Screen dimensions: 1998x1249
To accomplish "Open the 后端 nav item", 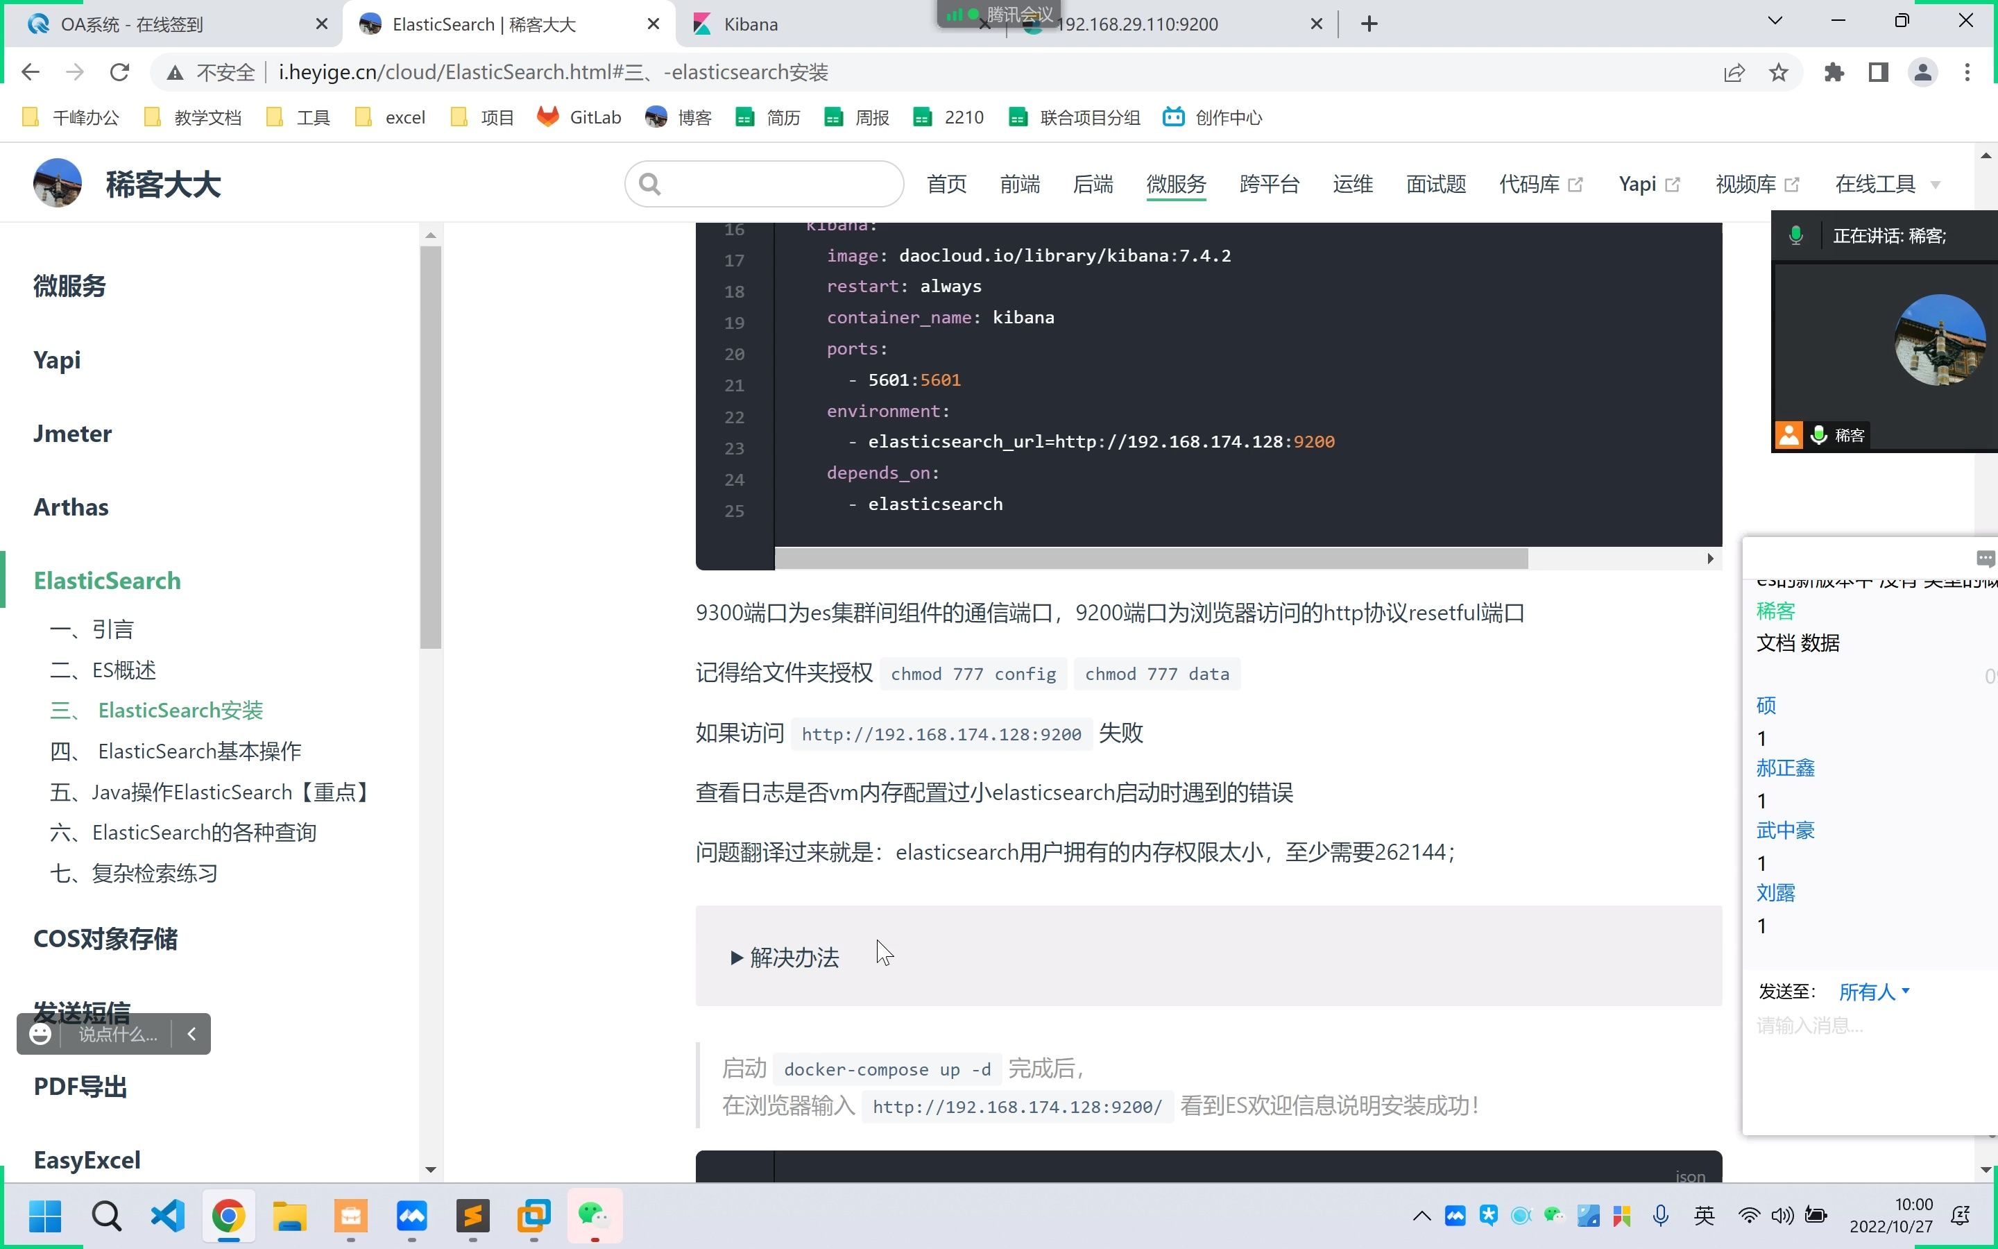I will pos(1093,183).
